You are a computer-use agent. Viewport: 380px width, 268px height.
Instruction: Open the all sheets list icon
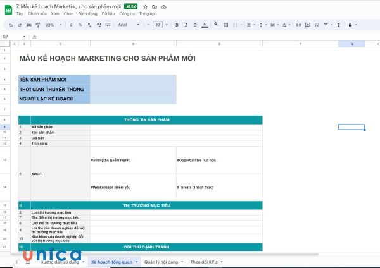[x=27, y=261]
